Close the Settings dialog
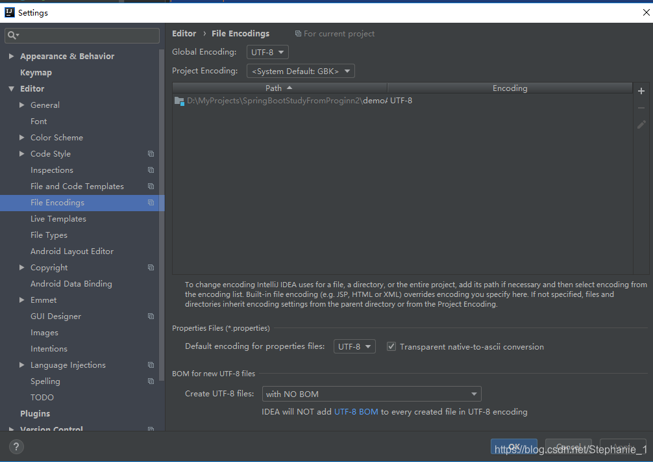The width and height of the screenshot is (653, 462). coord(646,12)
